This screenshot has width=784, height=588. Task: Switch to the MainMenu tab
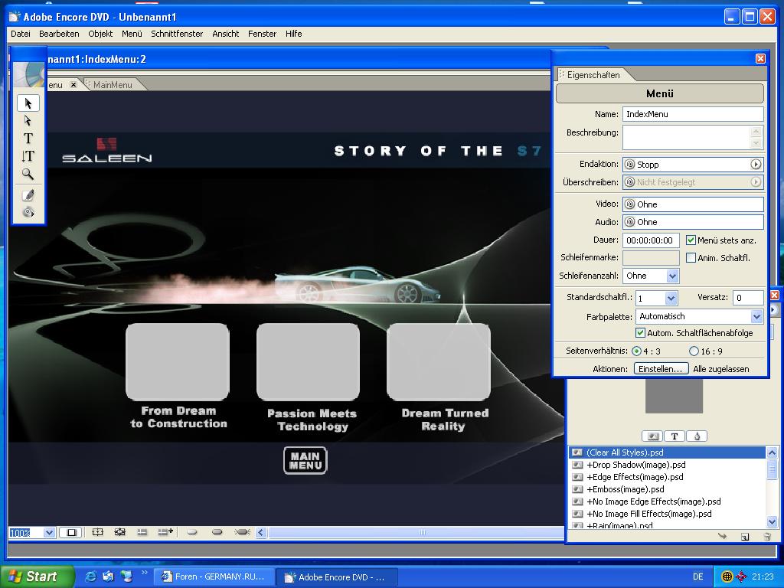(113, 85)
